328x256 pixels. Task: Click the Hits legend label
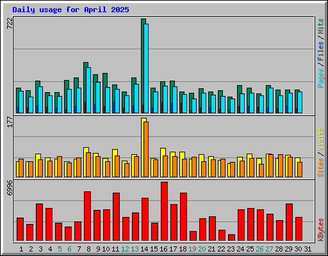321,26
